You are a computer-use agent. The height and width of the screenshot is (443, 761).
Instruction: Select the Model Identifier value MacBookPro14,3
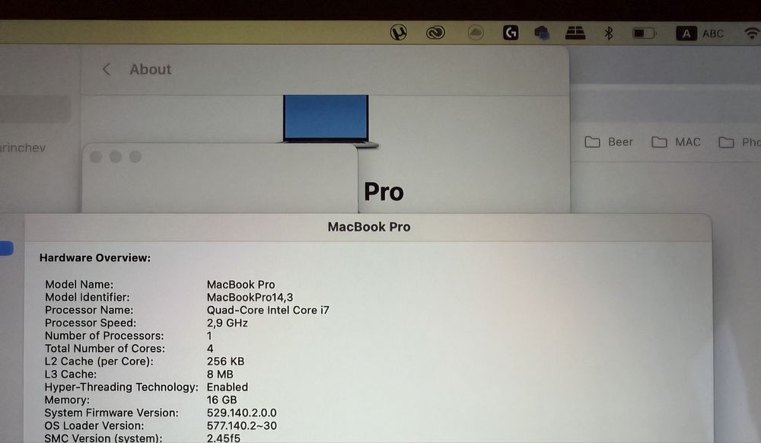click(250, 297)
